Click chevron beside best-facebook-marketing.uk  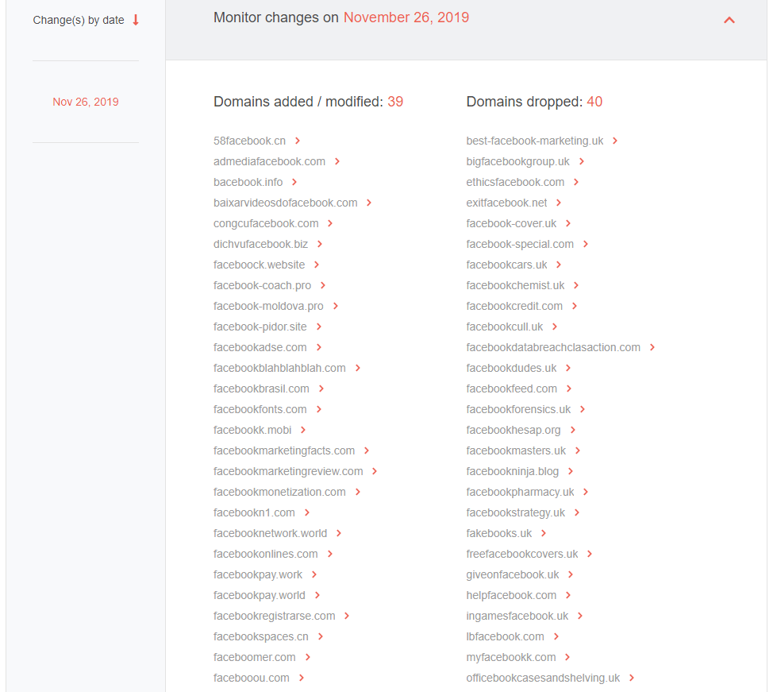coord(615,141)
